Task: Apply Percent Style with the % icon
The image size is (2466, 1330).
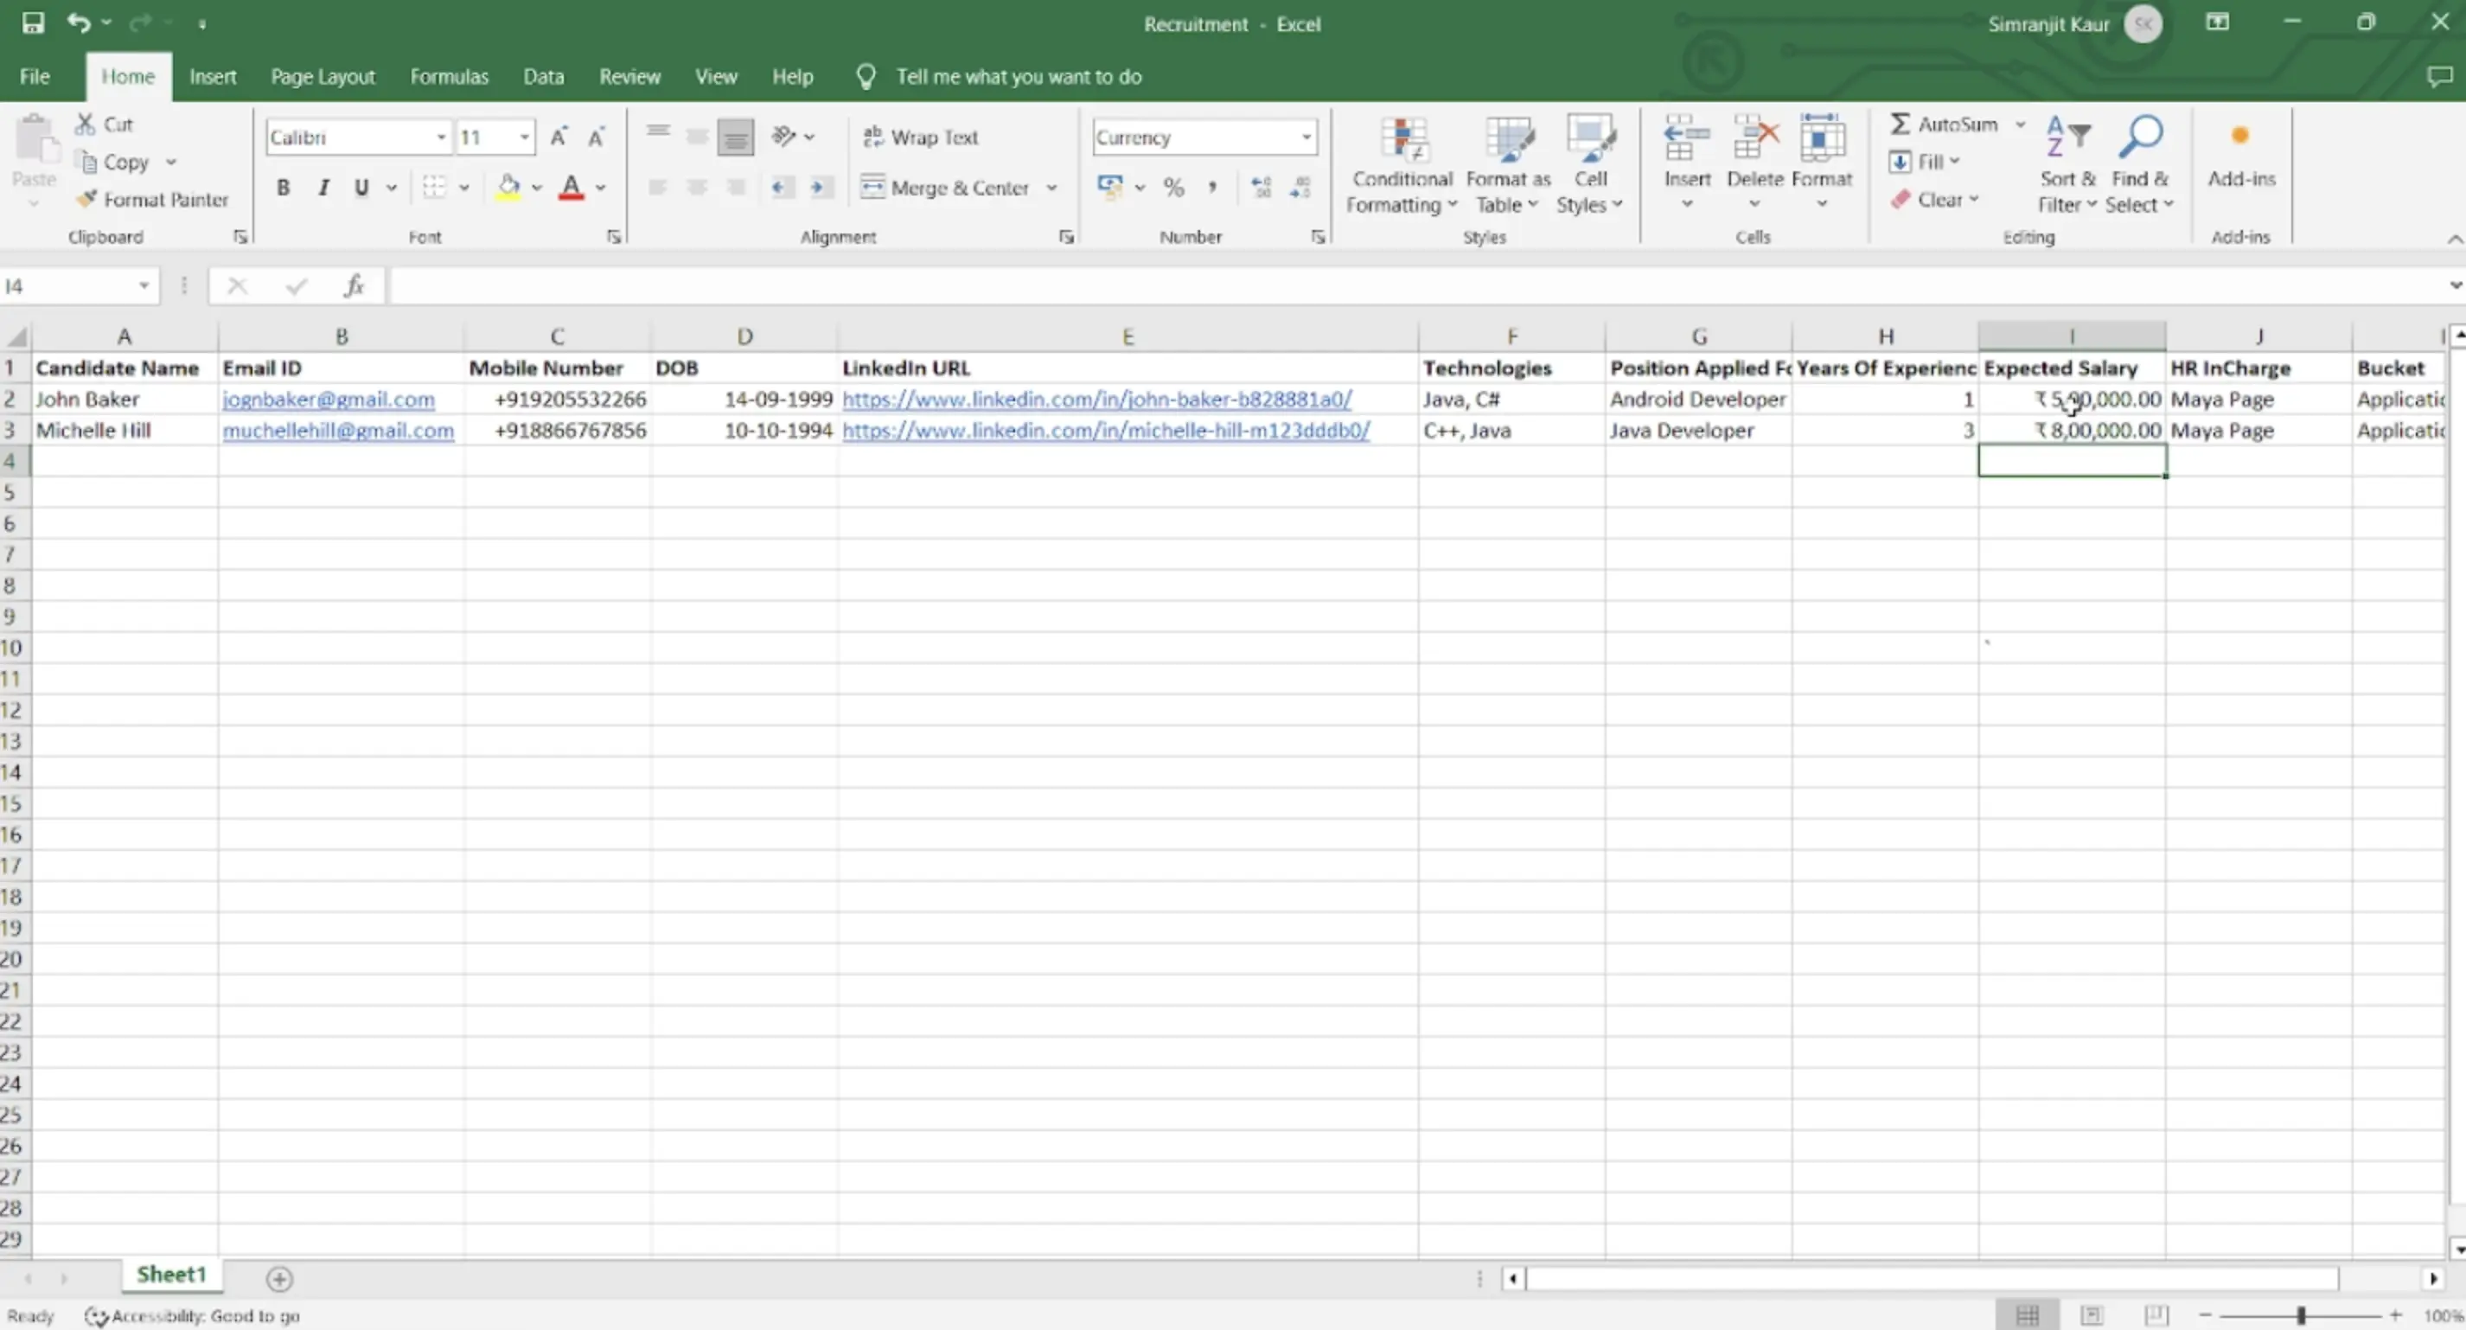Action: pyautogui.click(x=1173, y=187)
